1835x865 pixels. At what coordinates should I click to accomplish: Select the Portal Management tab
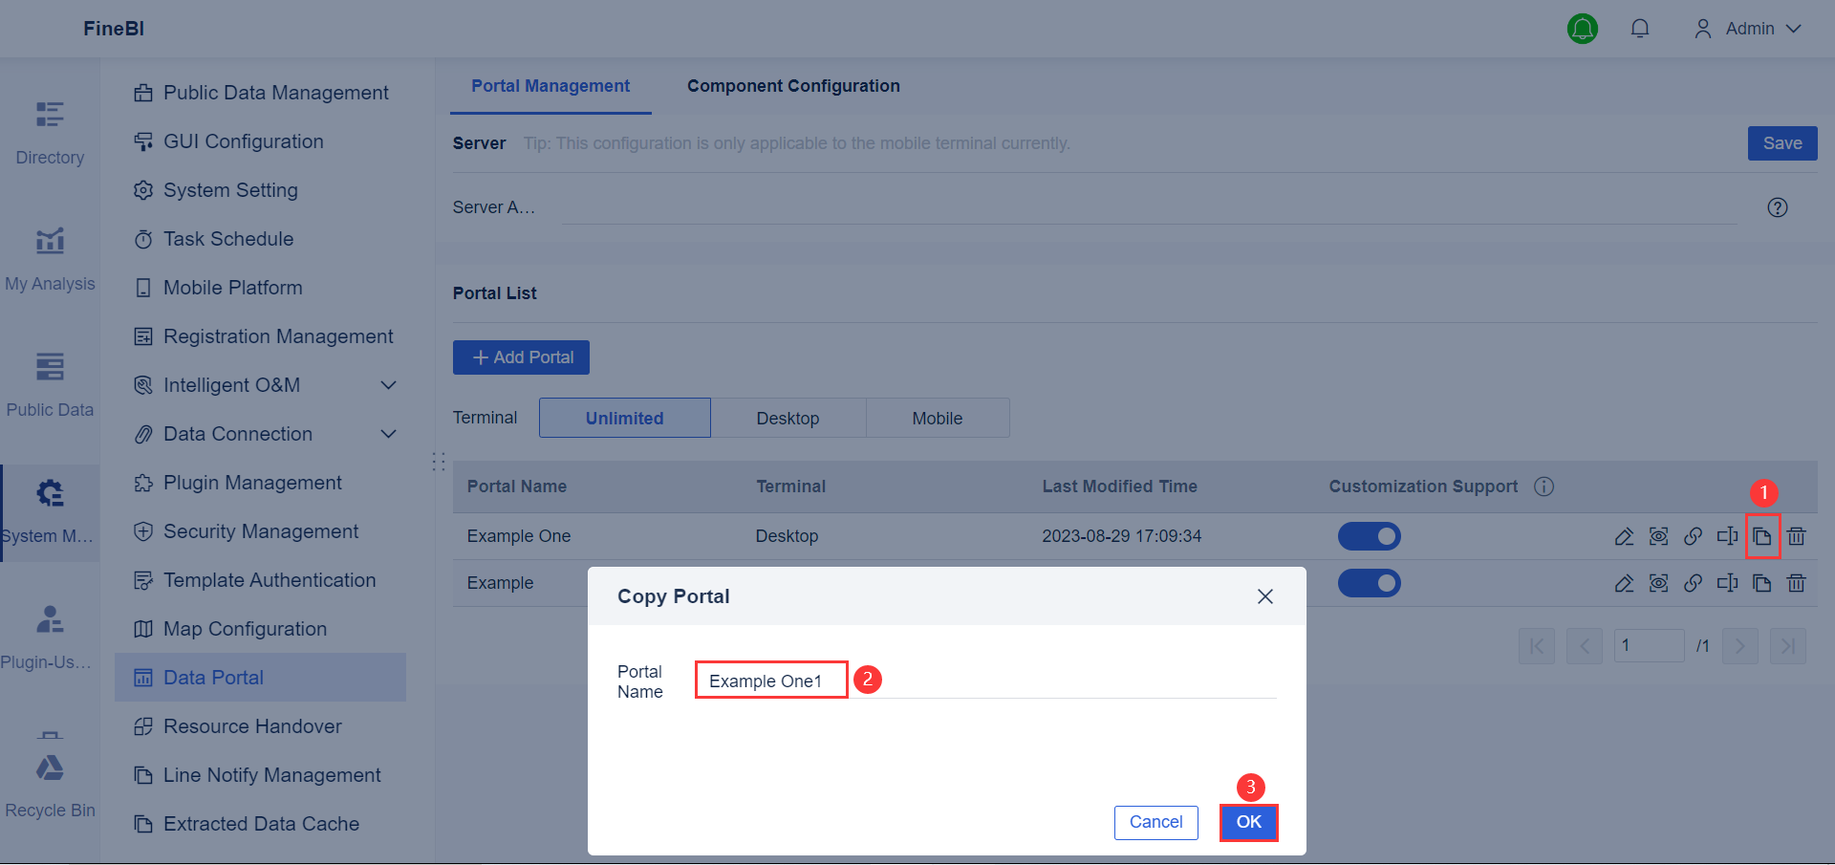pos(550,86)
